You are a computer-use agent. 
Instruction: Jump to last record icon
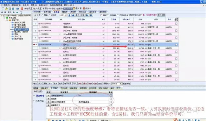point(91,15)
